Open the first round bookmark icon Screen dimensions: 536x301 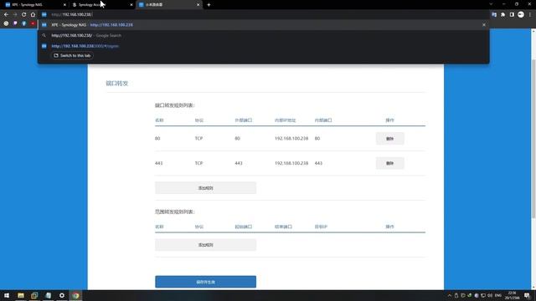(6, 23)
